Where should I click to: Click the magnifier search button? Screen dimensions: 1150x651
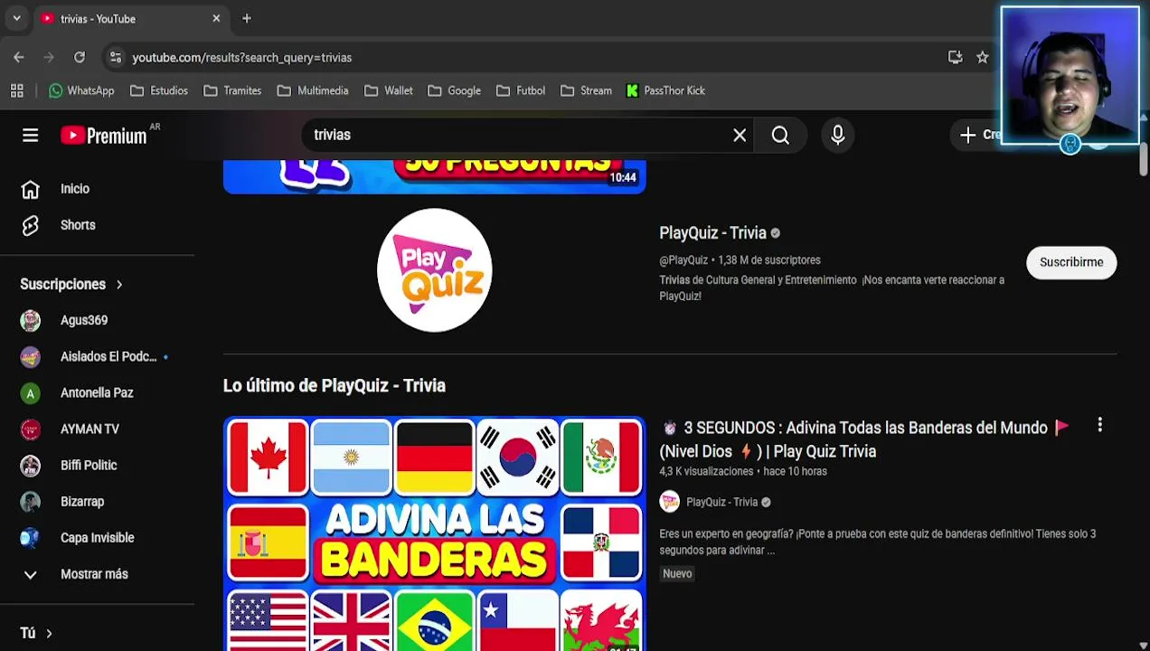click(x=780, y=135)
